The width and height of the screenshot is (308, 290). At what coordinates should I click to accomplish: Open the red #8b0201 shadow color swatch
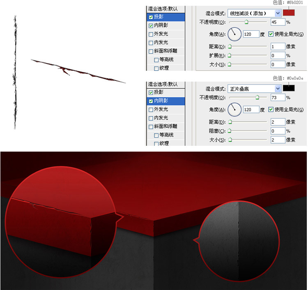pyautogui.click(x=289, y=13)
